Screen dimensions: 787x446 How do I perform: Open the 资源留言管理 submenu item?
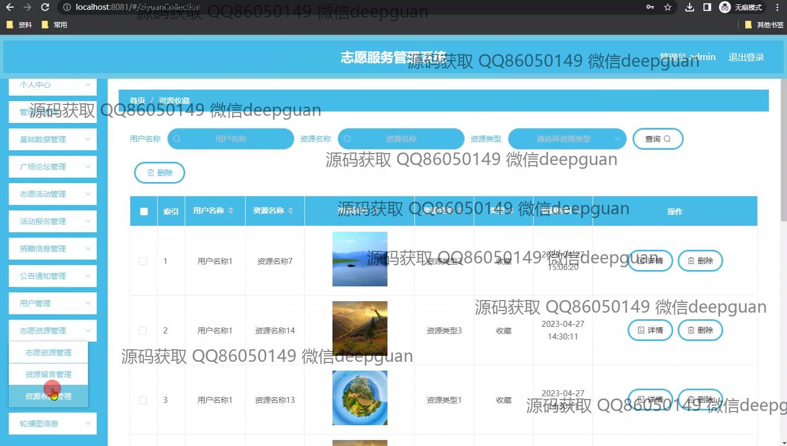tap(48, 374)
